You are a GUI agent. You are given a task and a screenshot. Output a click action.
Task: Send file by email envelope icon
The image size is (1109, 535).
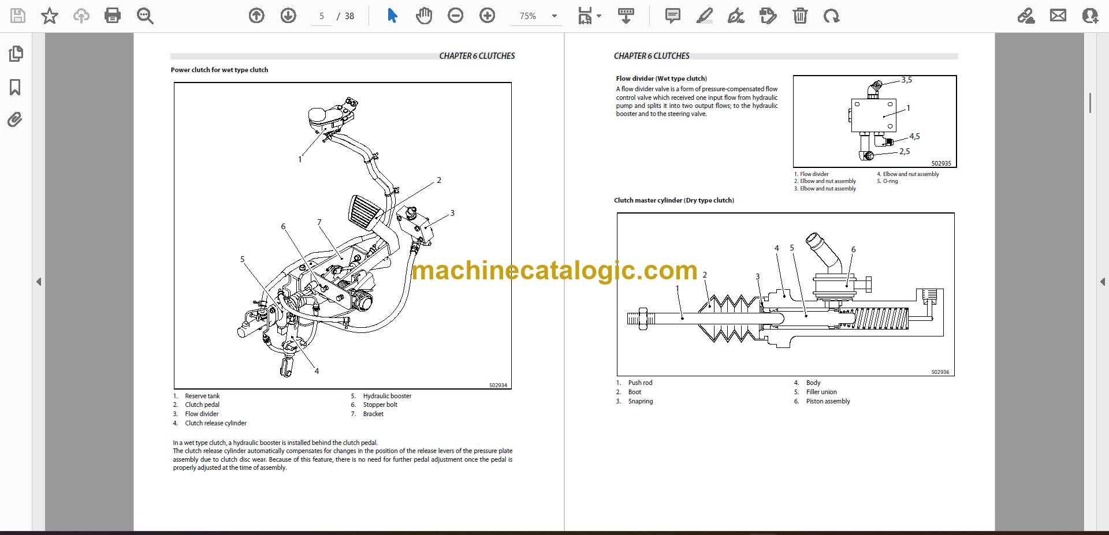[x=1058, y=16]
